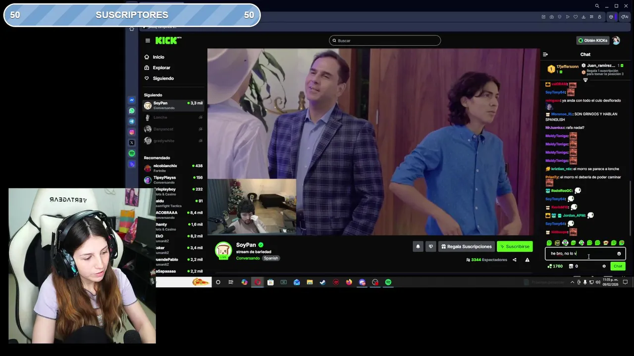Open File Explorer from the taskbar
The width and height of the screenshot is (634, 356).
pyautogui.click(x=310, y=282)
